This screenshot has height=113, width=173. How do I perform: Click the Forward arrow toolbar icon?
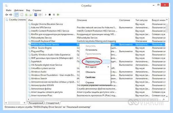[x=11, y=15]
